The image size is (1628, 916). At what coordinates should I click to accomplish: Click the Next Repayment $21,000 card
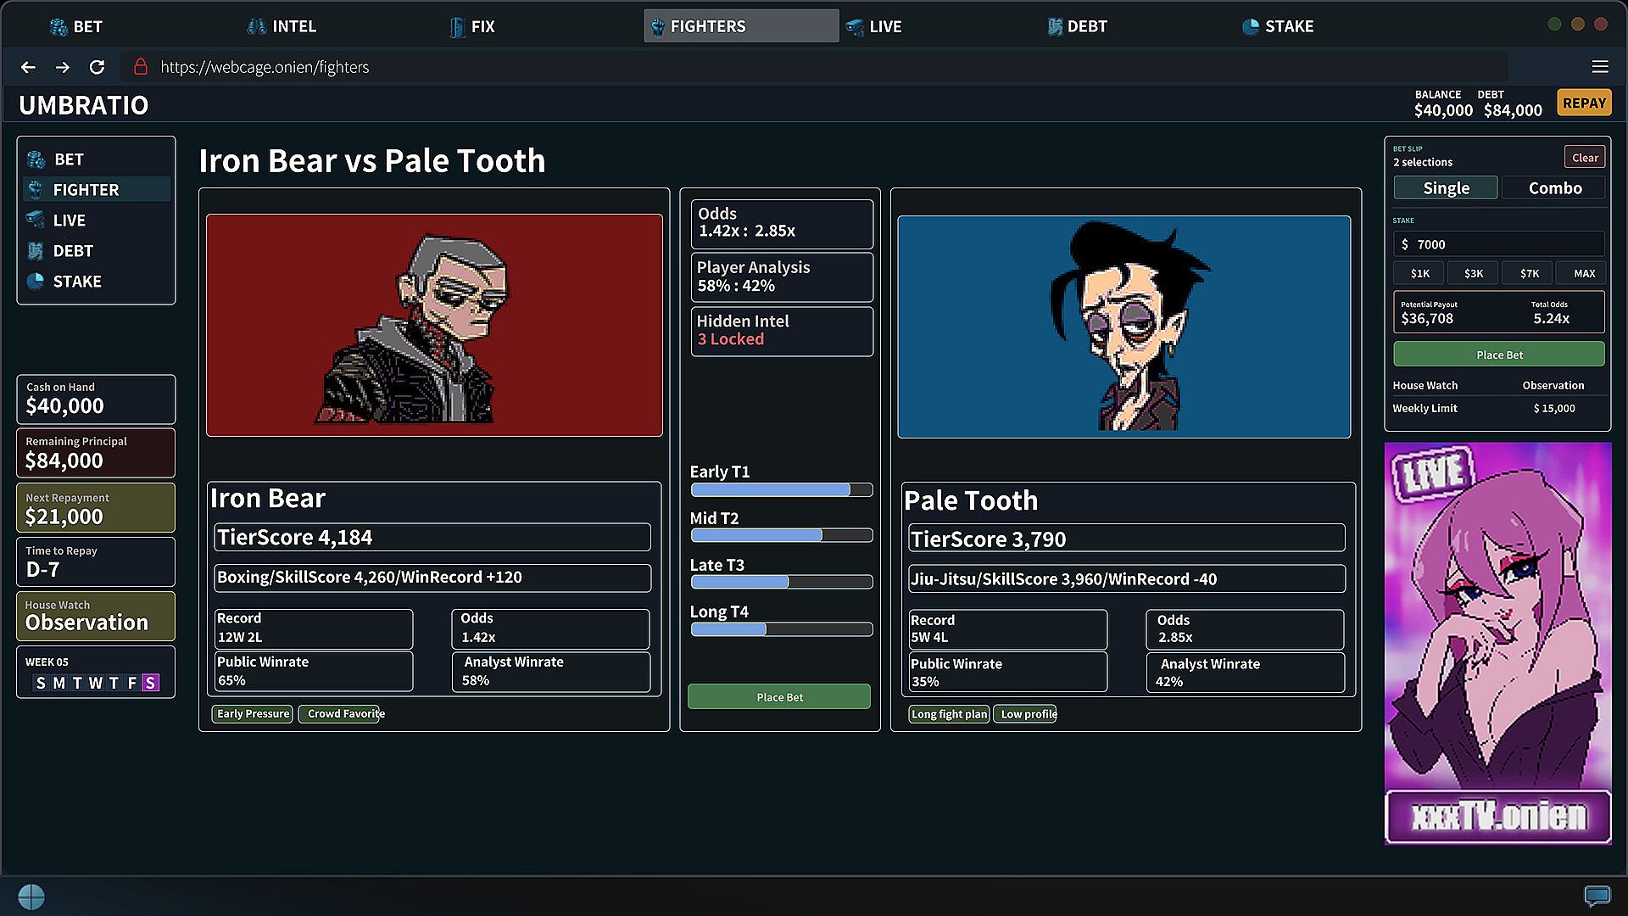coord(96,508)
